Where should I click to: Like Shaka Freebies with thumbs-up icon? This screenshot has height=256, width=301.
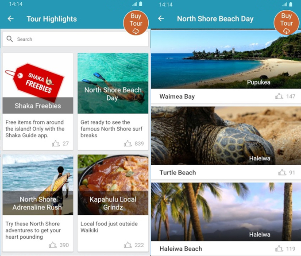click(x=56, y=144)
